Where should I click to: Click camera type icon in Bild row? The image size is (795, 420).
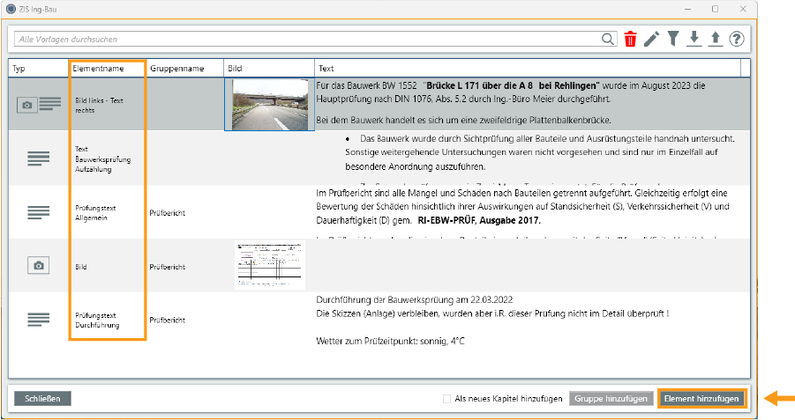(x=39, y=265)
